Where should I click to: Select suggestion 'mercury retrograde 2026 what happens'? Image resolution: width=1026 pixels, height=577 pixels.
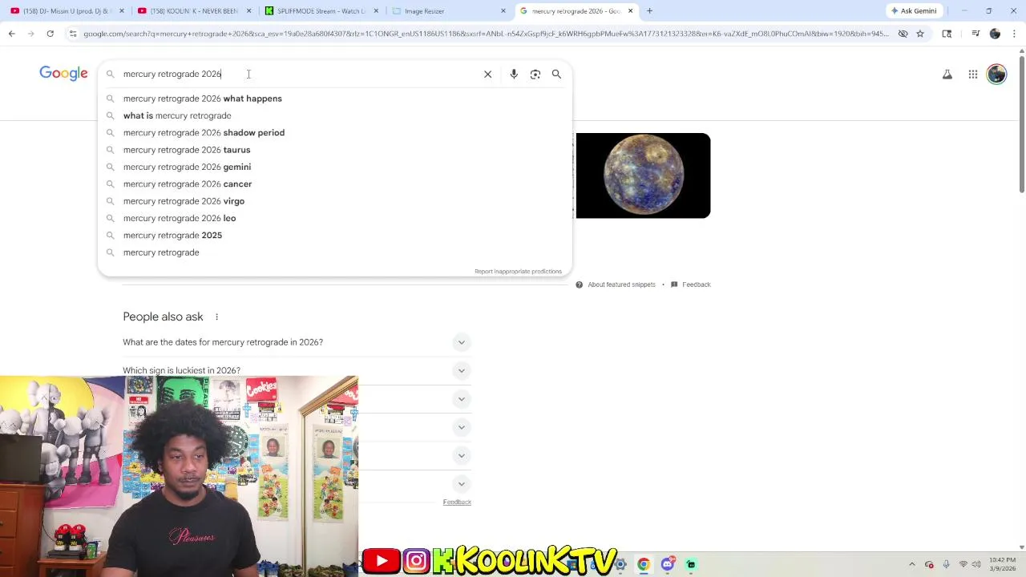click(x=334, y=99)
